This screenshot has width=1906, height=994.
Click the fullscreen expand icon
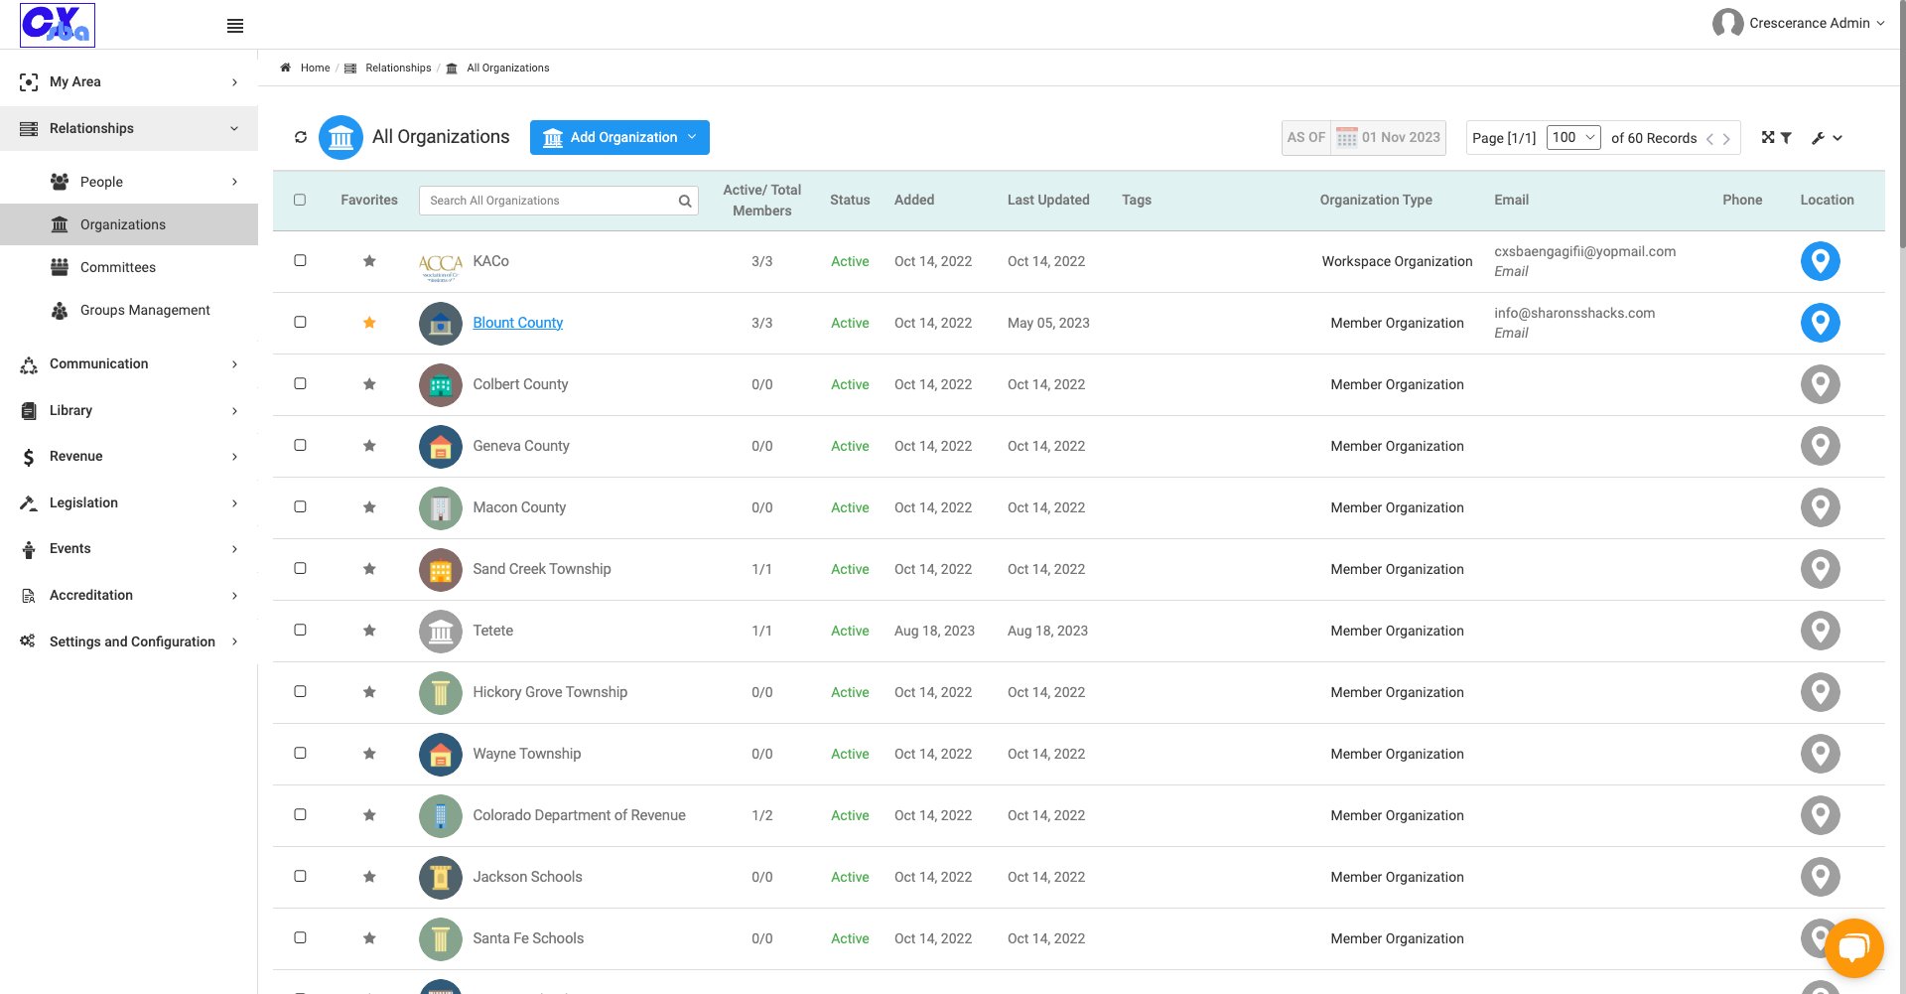[x=1768, y=137]
